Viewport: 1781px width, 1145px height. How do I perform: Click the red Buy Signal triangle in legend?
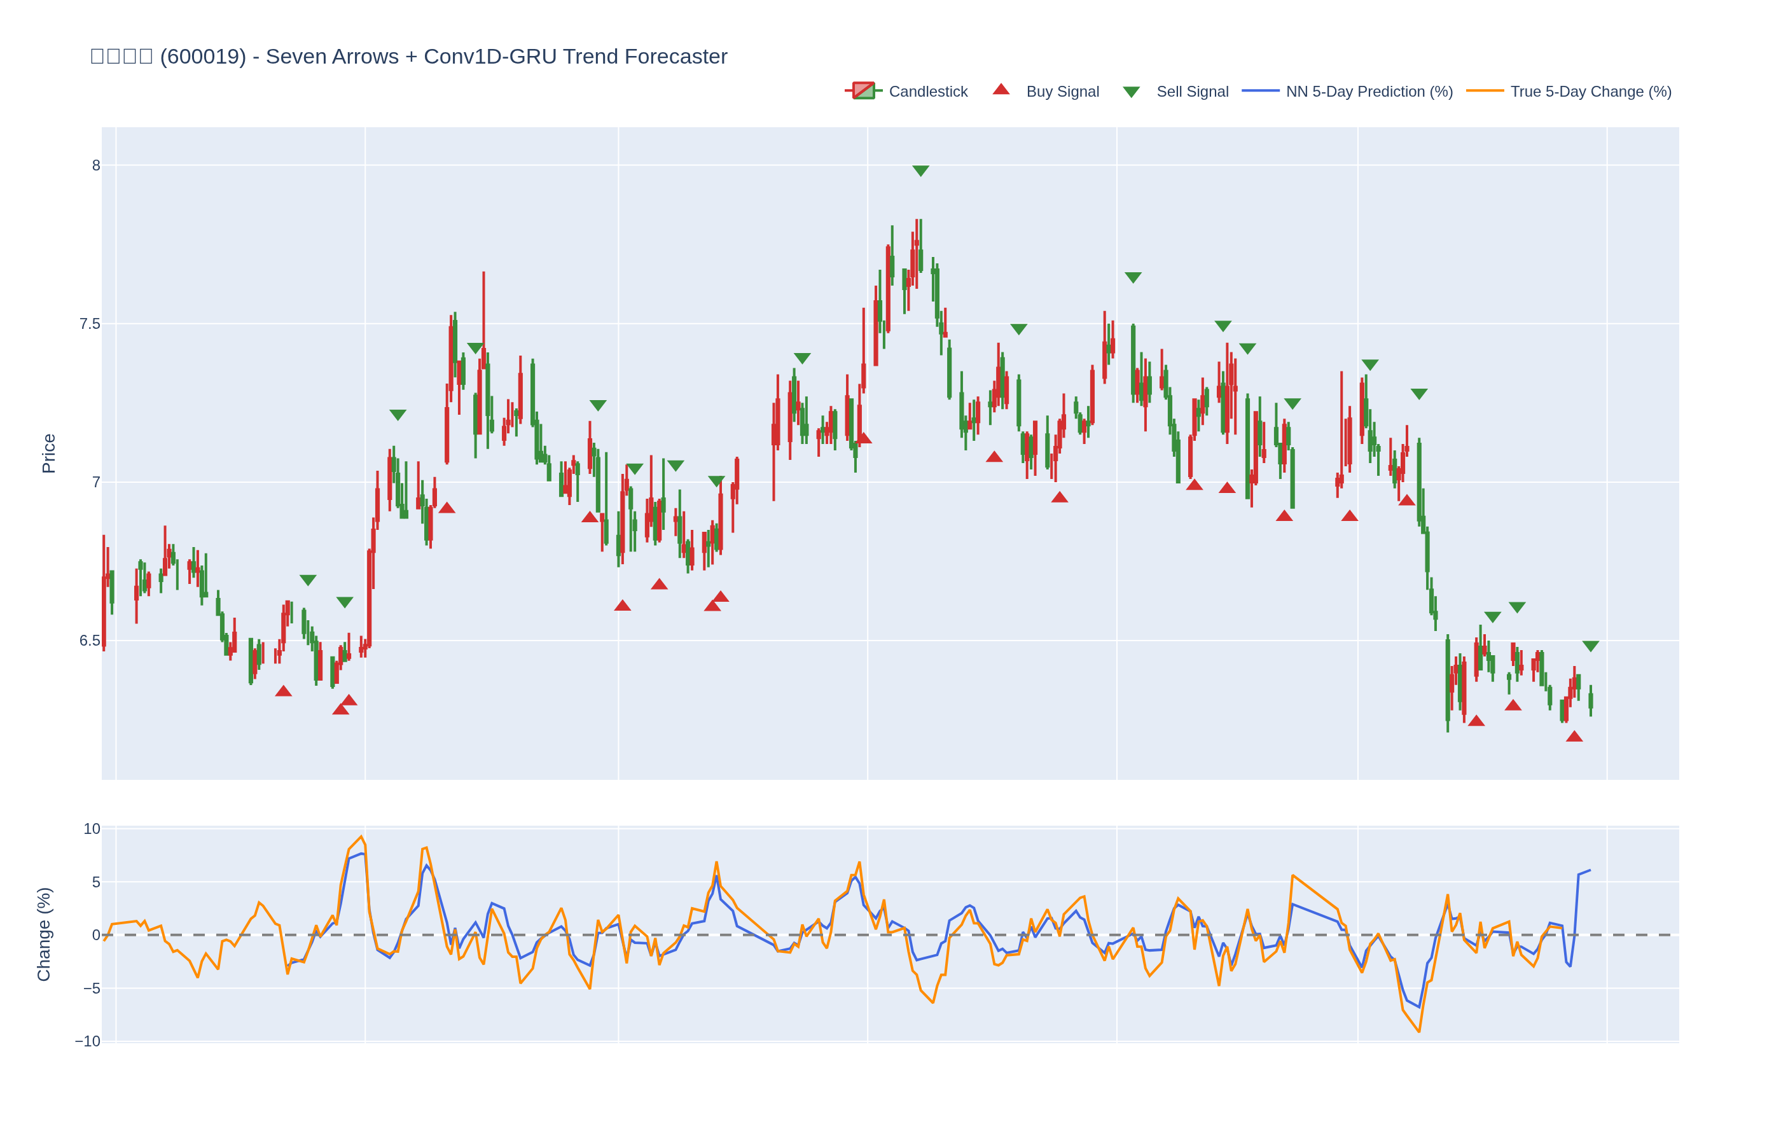click(x=1001, y=90)
